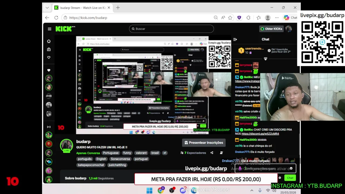The height and width of the screenshot is (194, 345).
Task: Open the tab actions dropdown arrow
Action: (47, 8)
